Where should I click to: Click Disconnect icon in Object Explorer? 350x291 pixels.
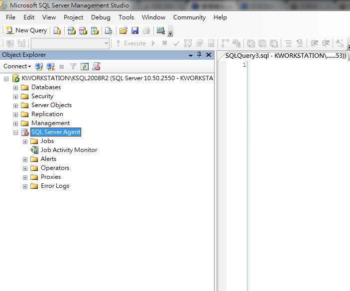50,67
